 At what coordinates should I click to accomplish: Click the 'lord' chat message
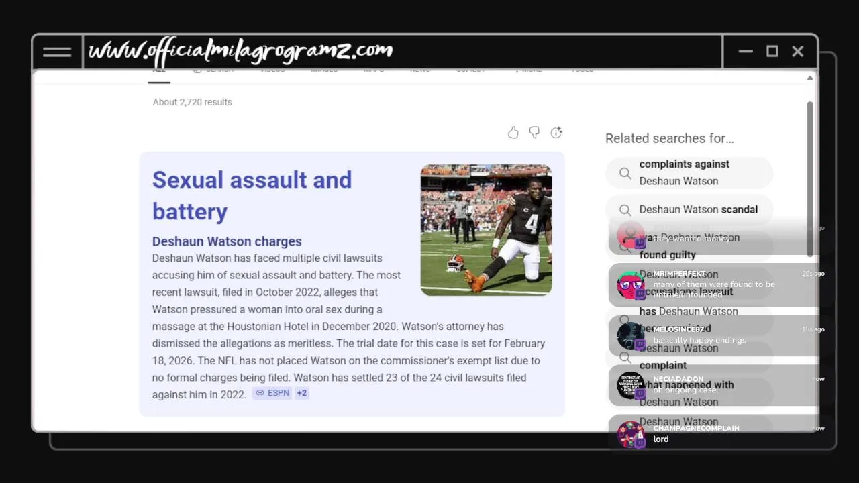coord(661,439)
